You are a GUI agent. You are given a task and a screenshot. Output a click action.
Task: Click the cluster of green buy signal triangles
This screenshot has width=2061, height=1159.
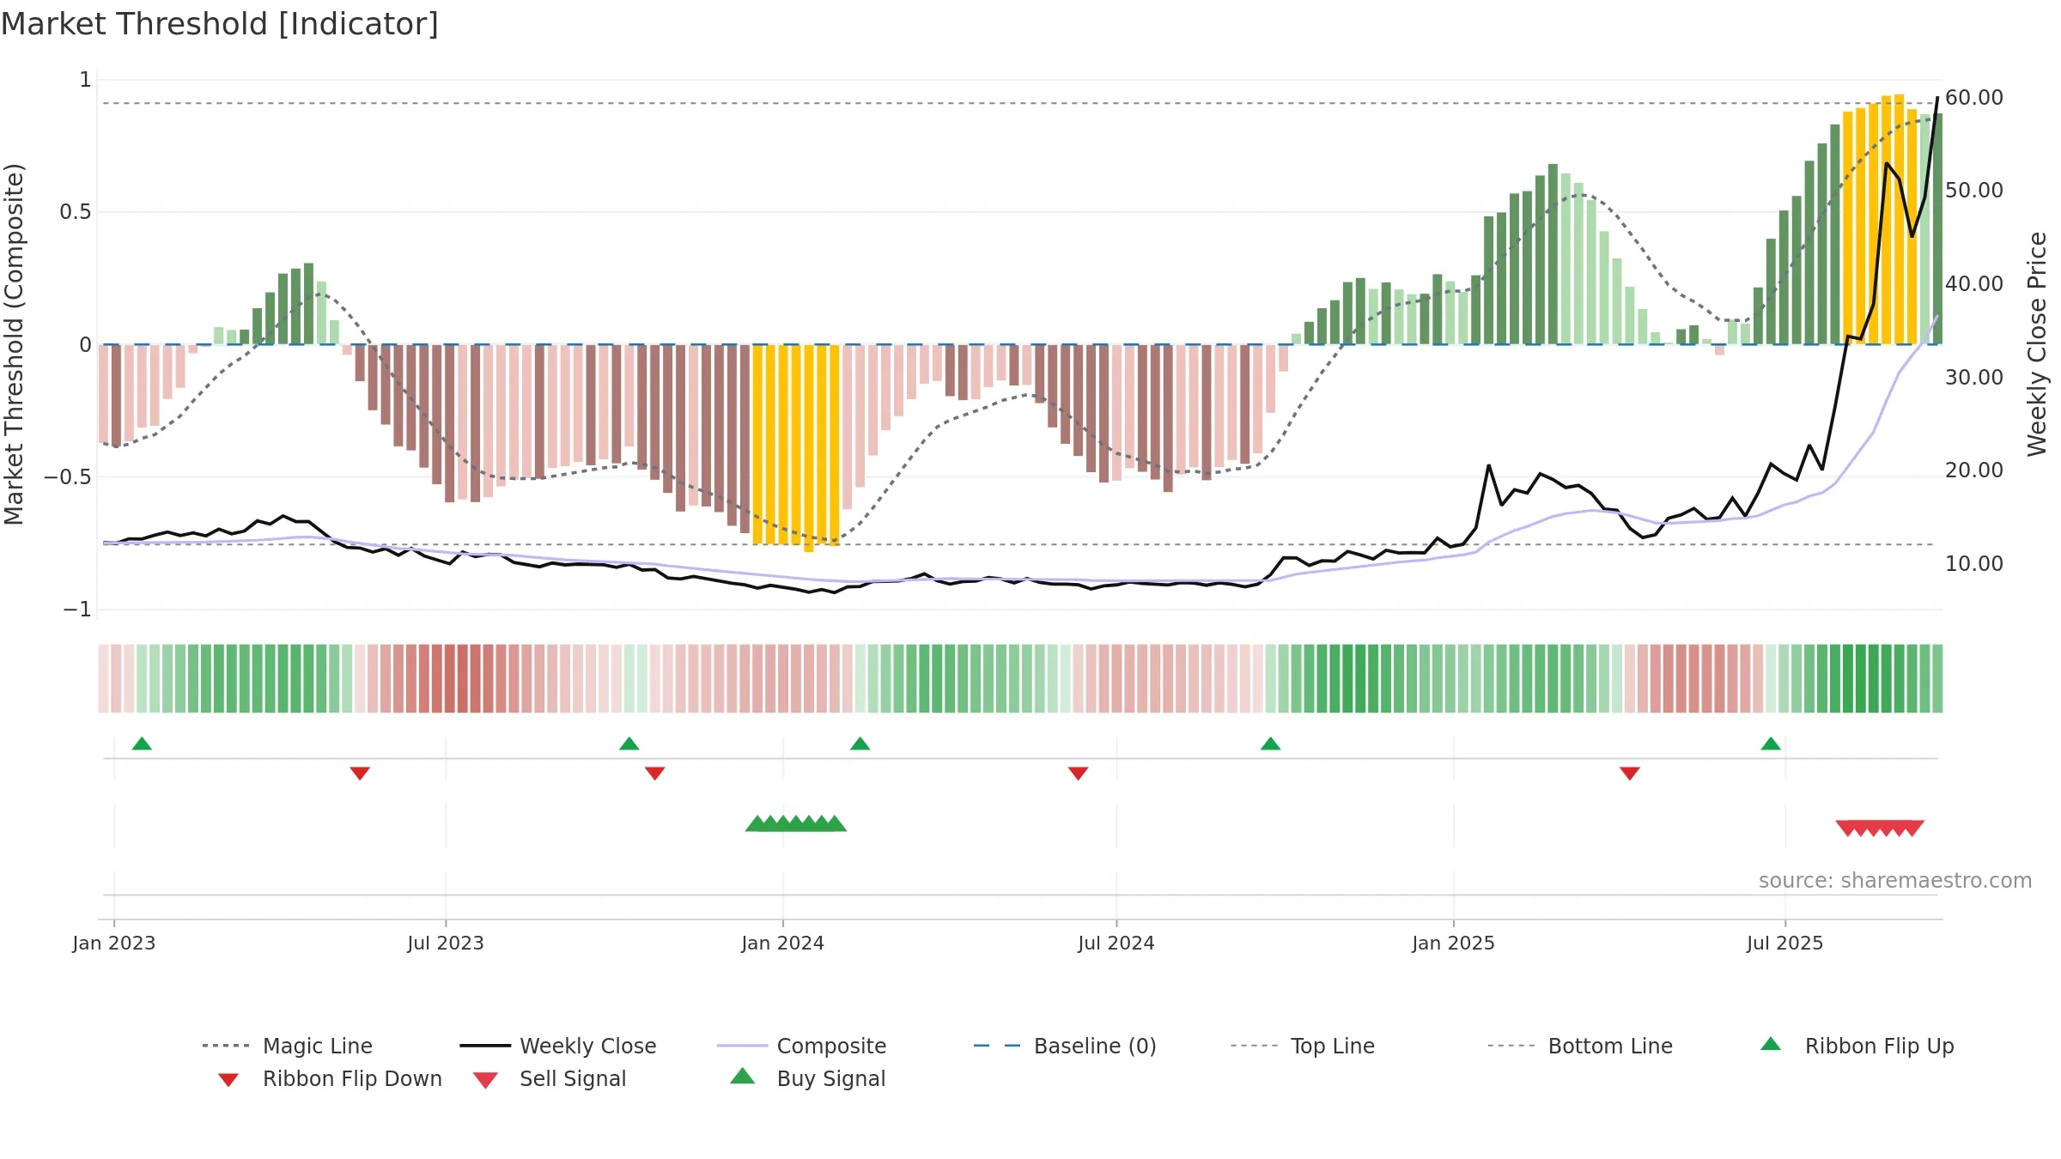tap(796, 823)
